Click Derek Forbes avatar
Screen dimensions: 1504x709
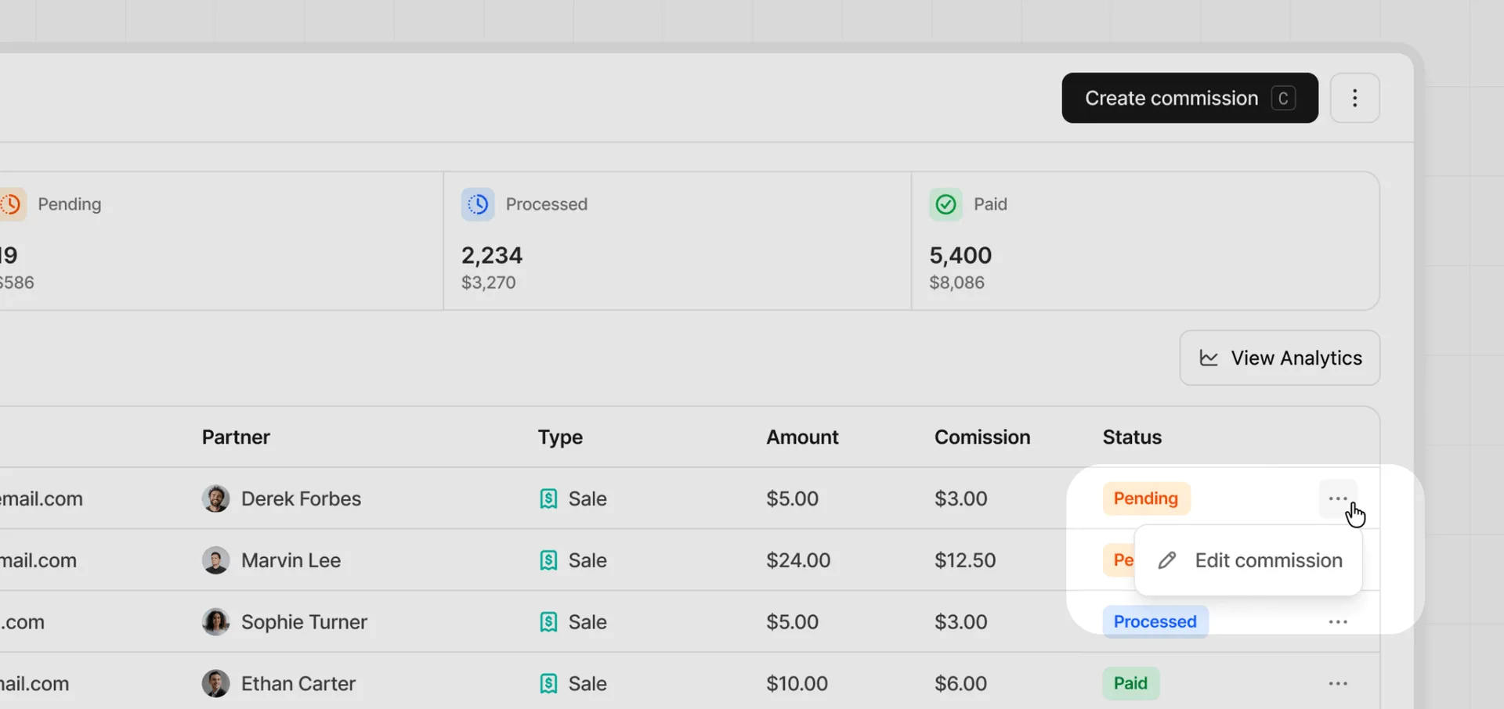(215, 498)
